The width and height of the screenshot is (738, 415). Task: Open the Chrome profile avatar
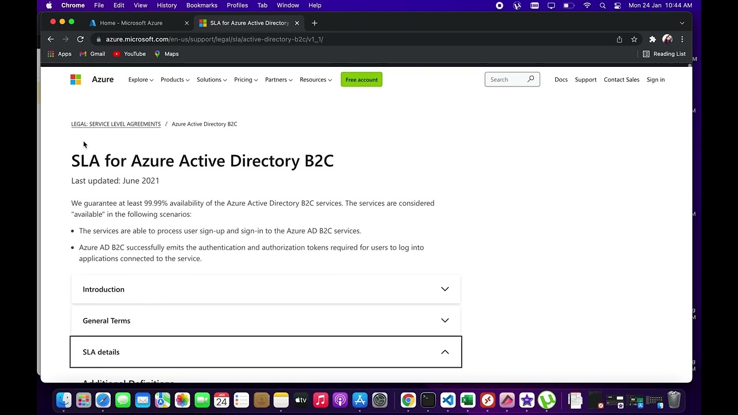coord(667,39)
